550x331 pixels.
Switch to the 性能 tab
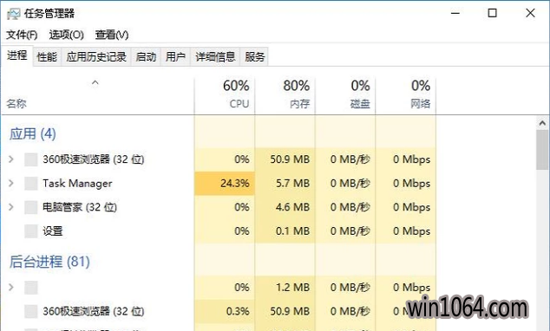pos(47,56)
